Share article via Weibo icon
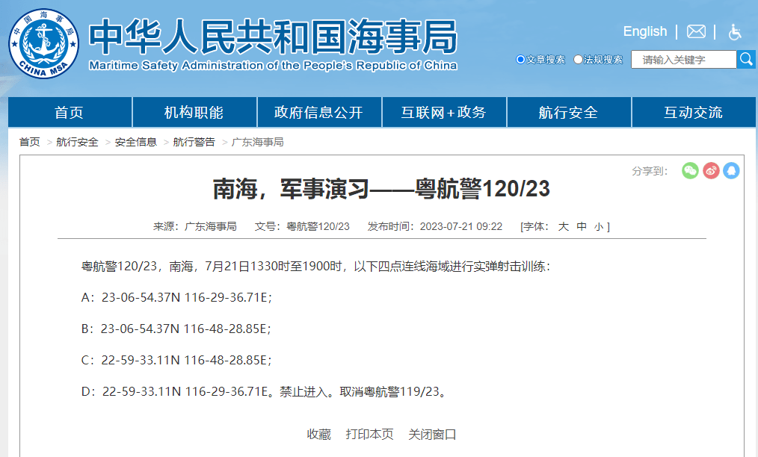The height and width of the screenshot is (457, 758). coord(711,170)
